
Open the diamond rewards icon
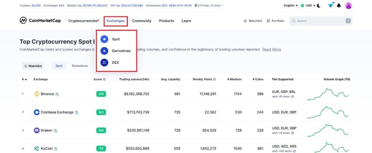coord(331,5)
